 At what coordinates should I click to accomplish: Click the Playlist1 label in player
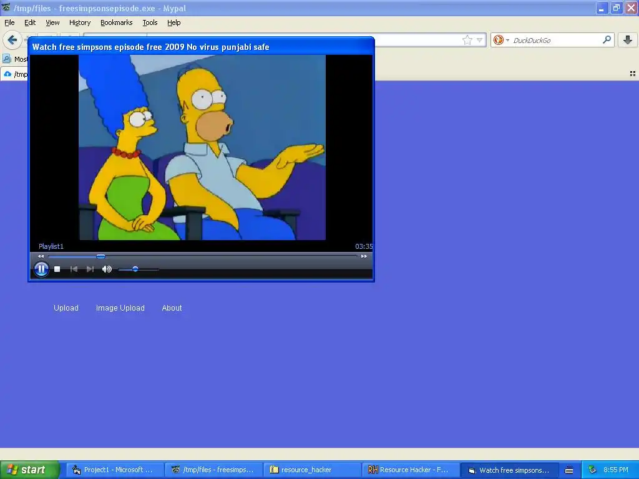[x=51, y=246]
